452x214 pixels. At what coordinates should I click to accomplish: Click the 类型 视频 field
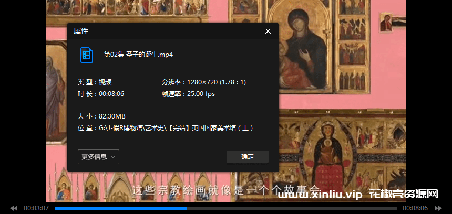click(x=95, y=82)
